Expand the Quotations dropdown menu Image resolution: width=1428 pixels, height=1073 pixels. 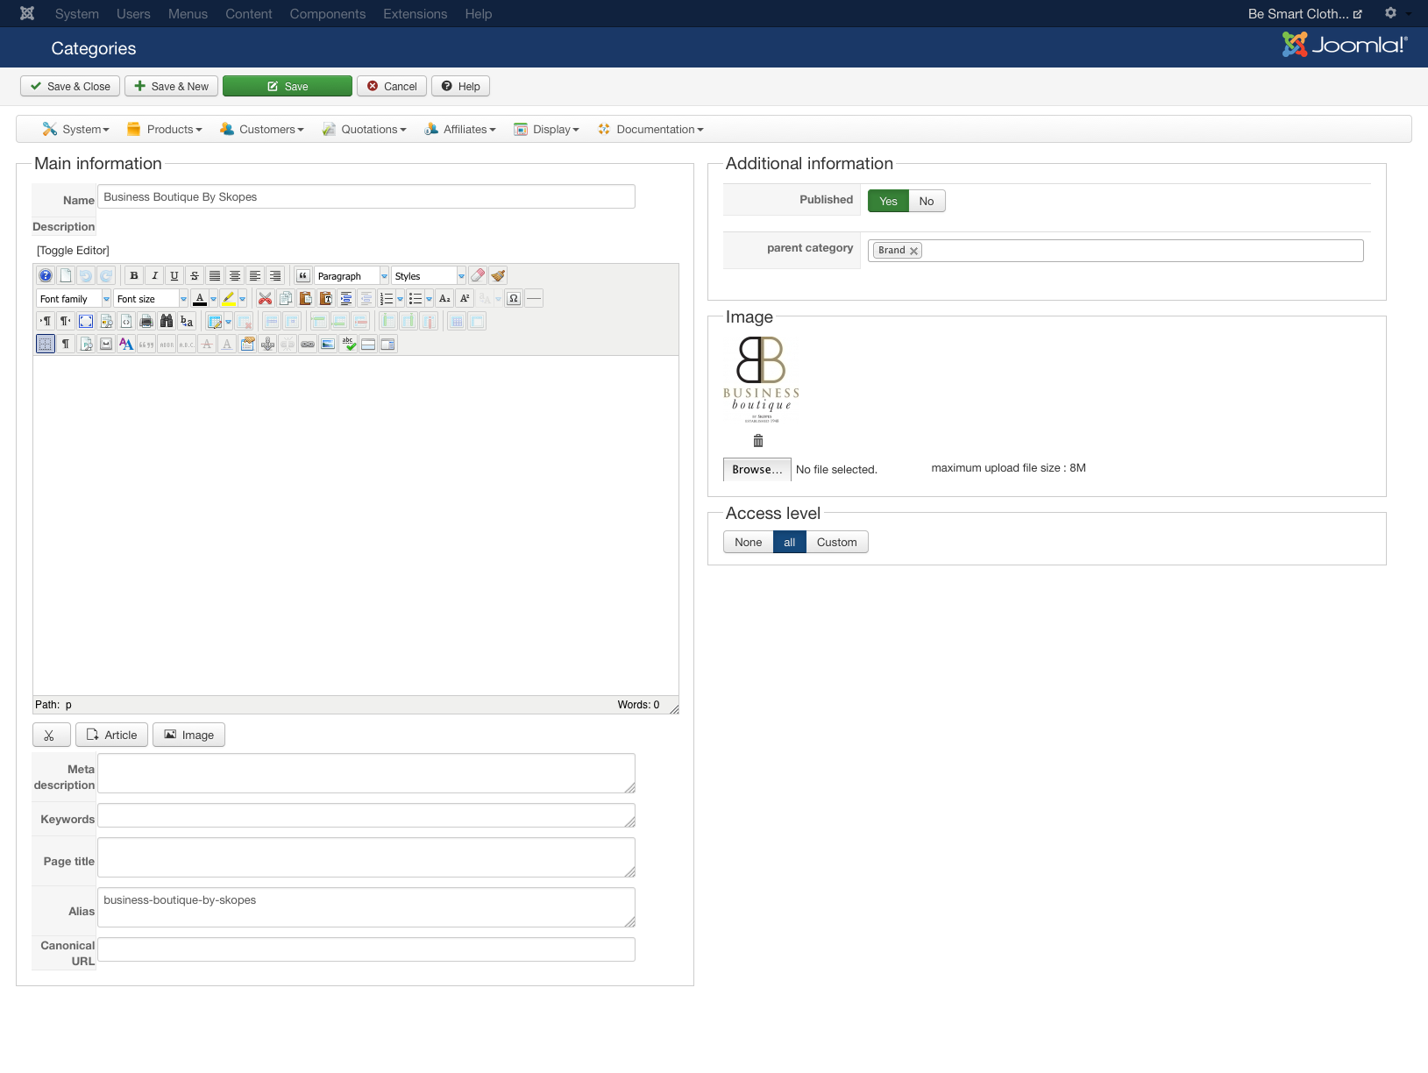tap(364, 130)
